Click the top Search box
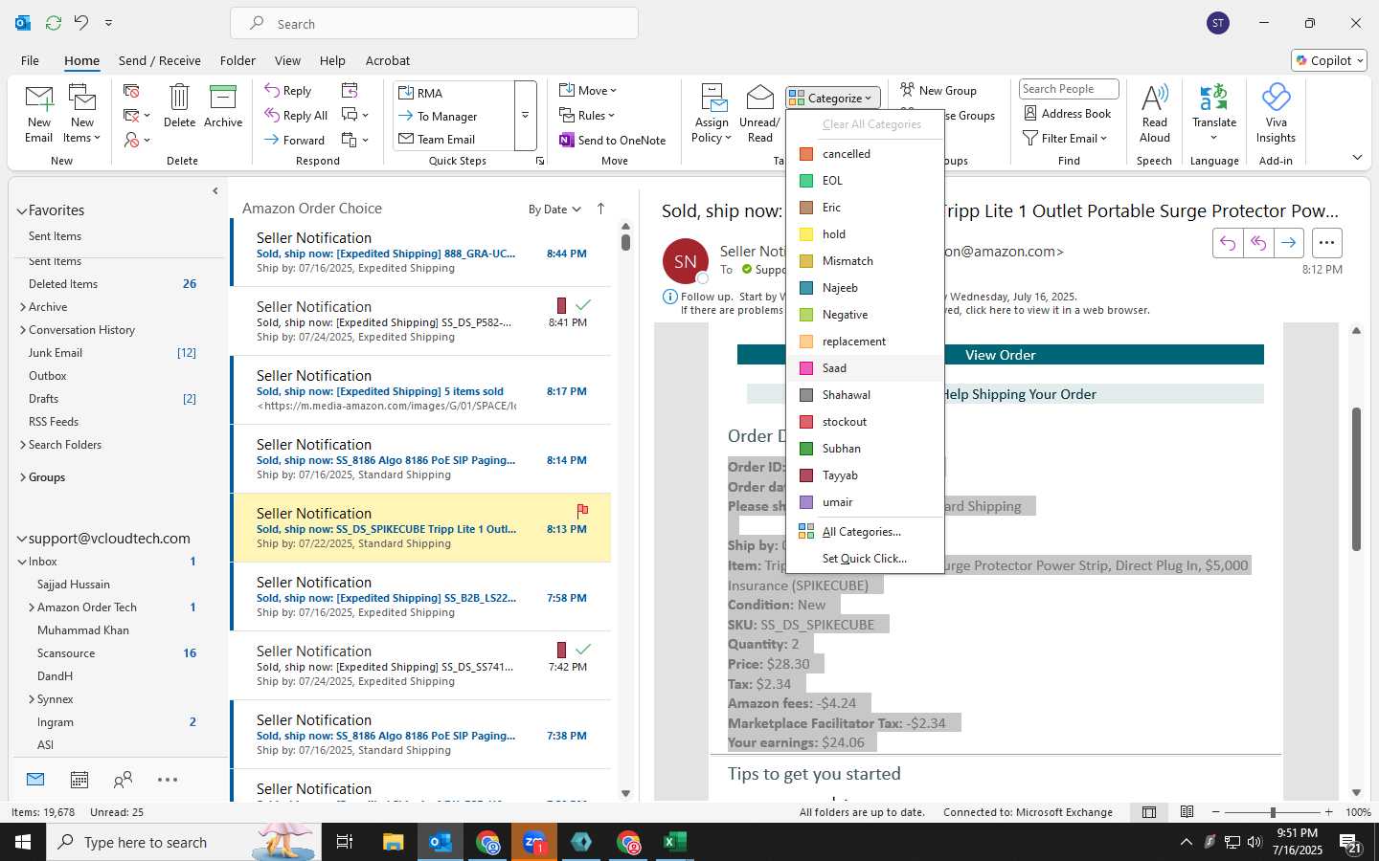Screen dimensions: 1379x861 (x=434, y=23)
